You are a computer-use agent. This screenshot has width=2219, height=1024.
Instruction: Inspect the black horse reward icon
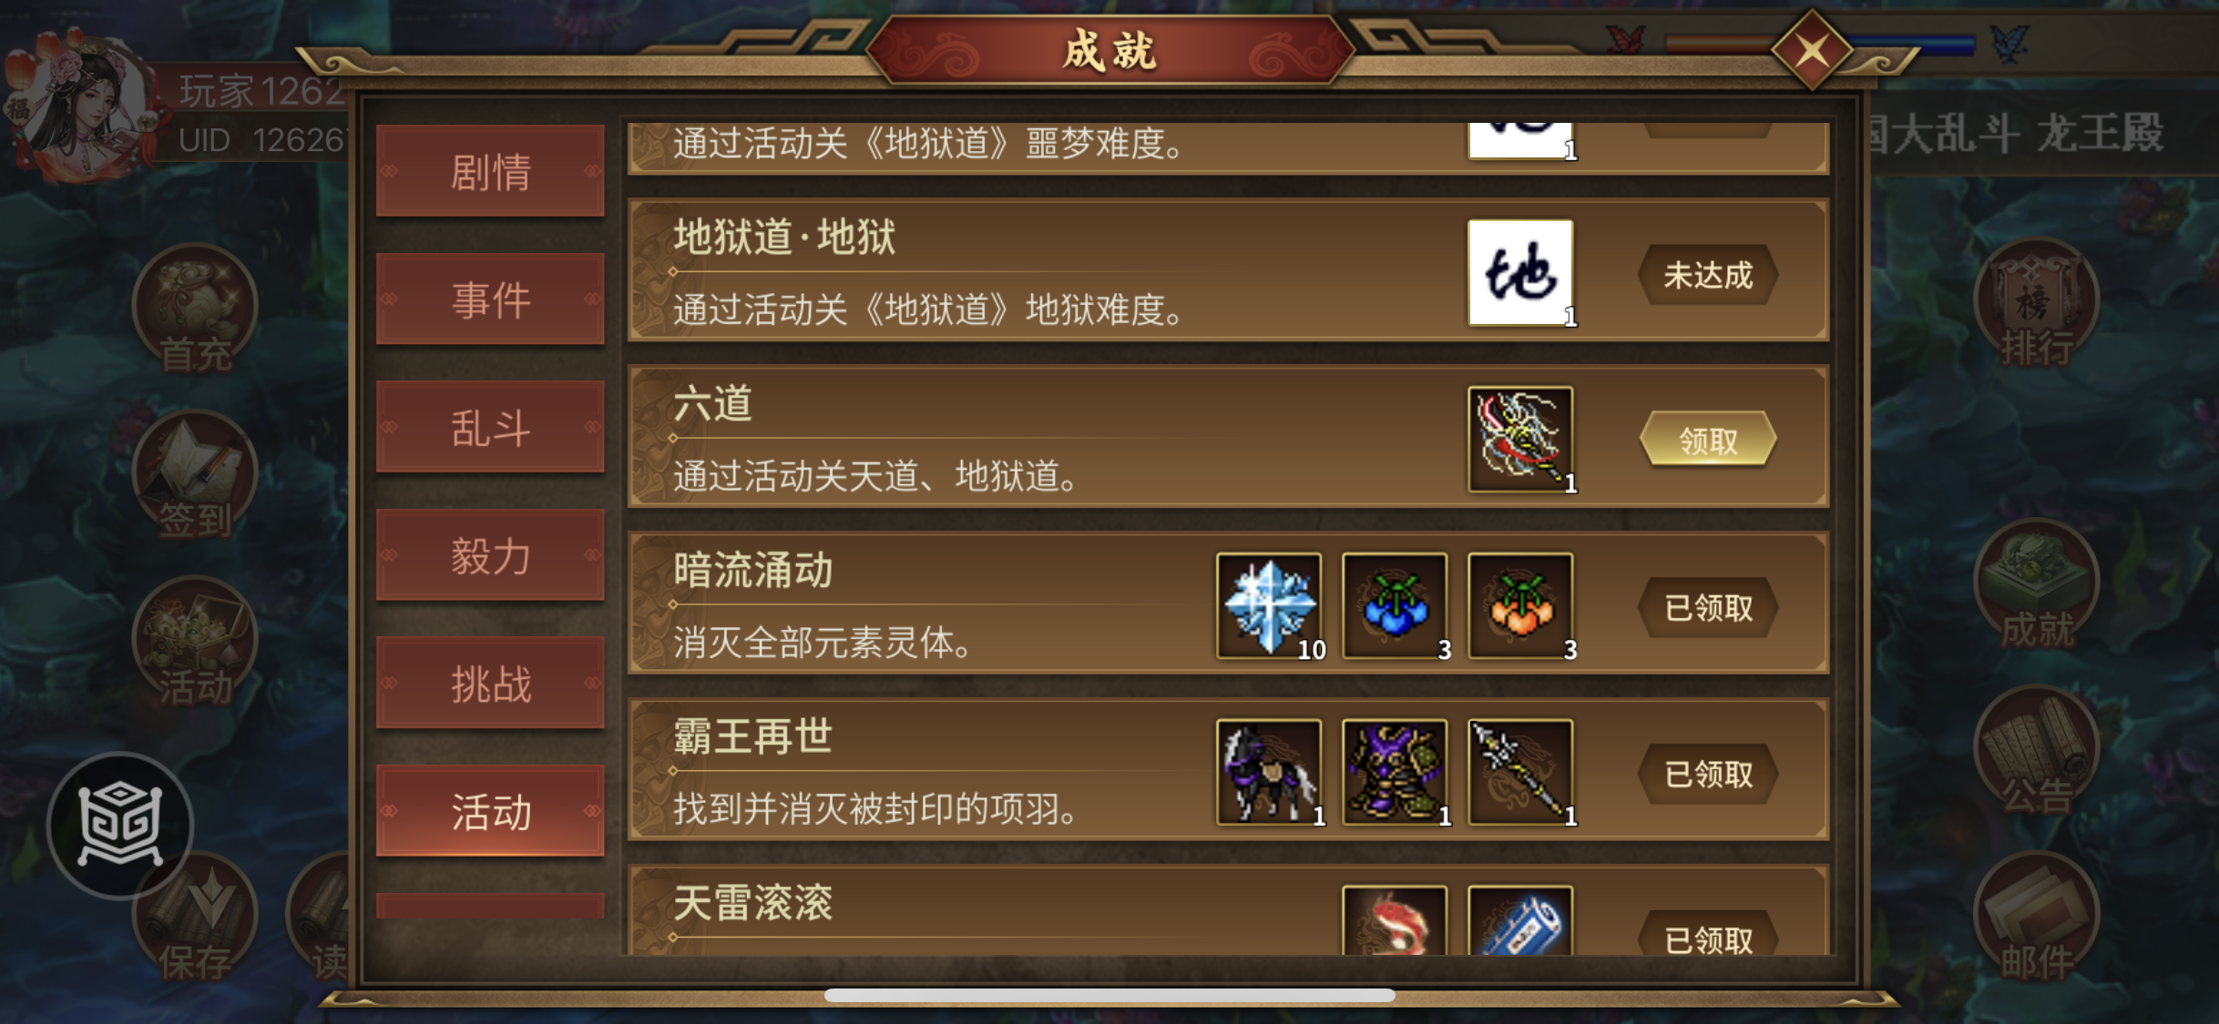coord(1269,772)
